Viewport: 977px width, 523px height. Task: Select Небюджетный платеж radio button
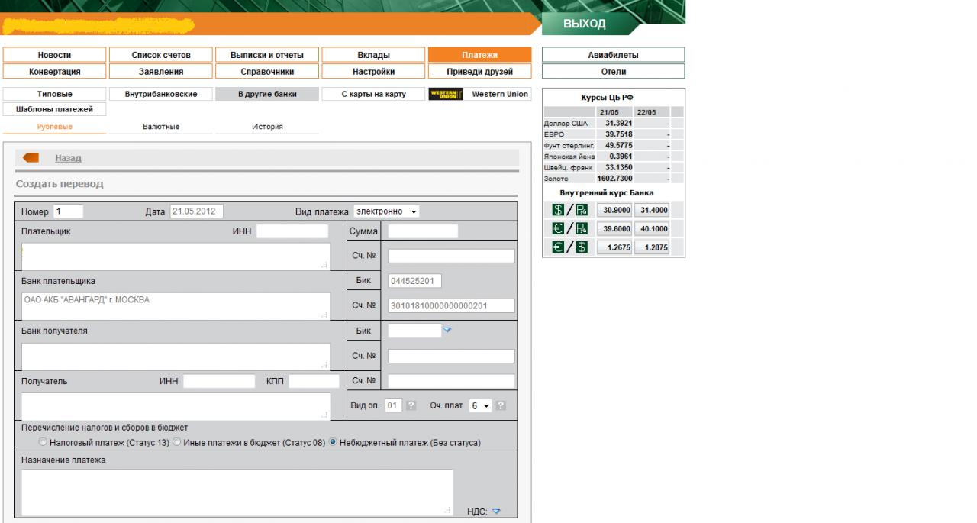click(x=333, y=442)
